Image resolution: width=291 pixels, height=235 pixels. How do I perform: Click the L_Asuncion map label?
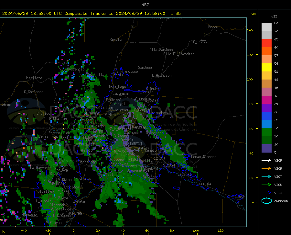point(162,75)
